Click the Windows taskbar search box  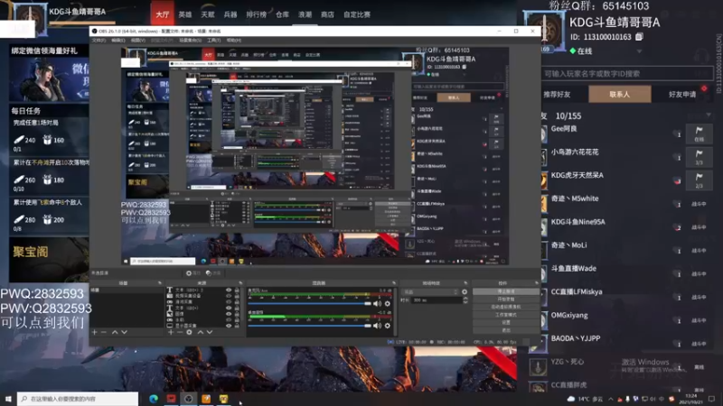[x=78, y=399]
